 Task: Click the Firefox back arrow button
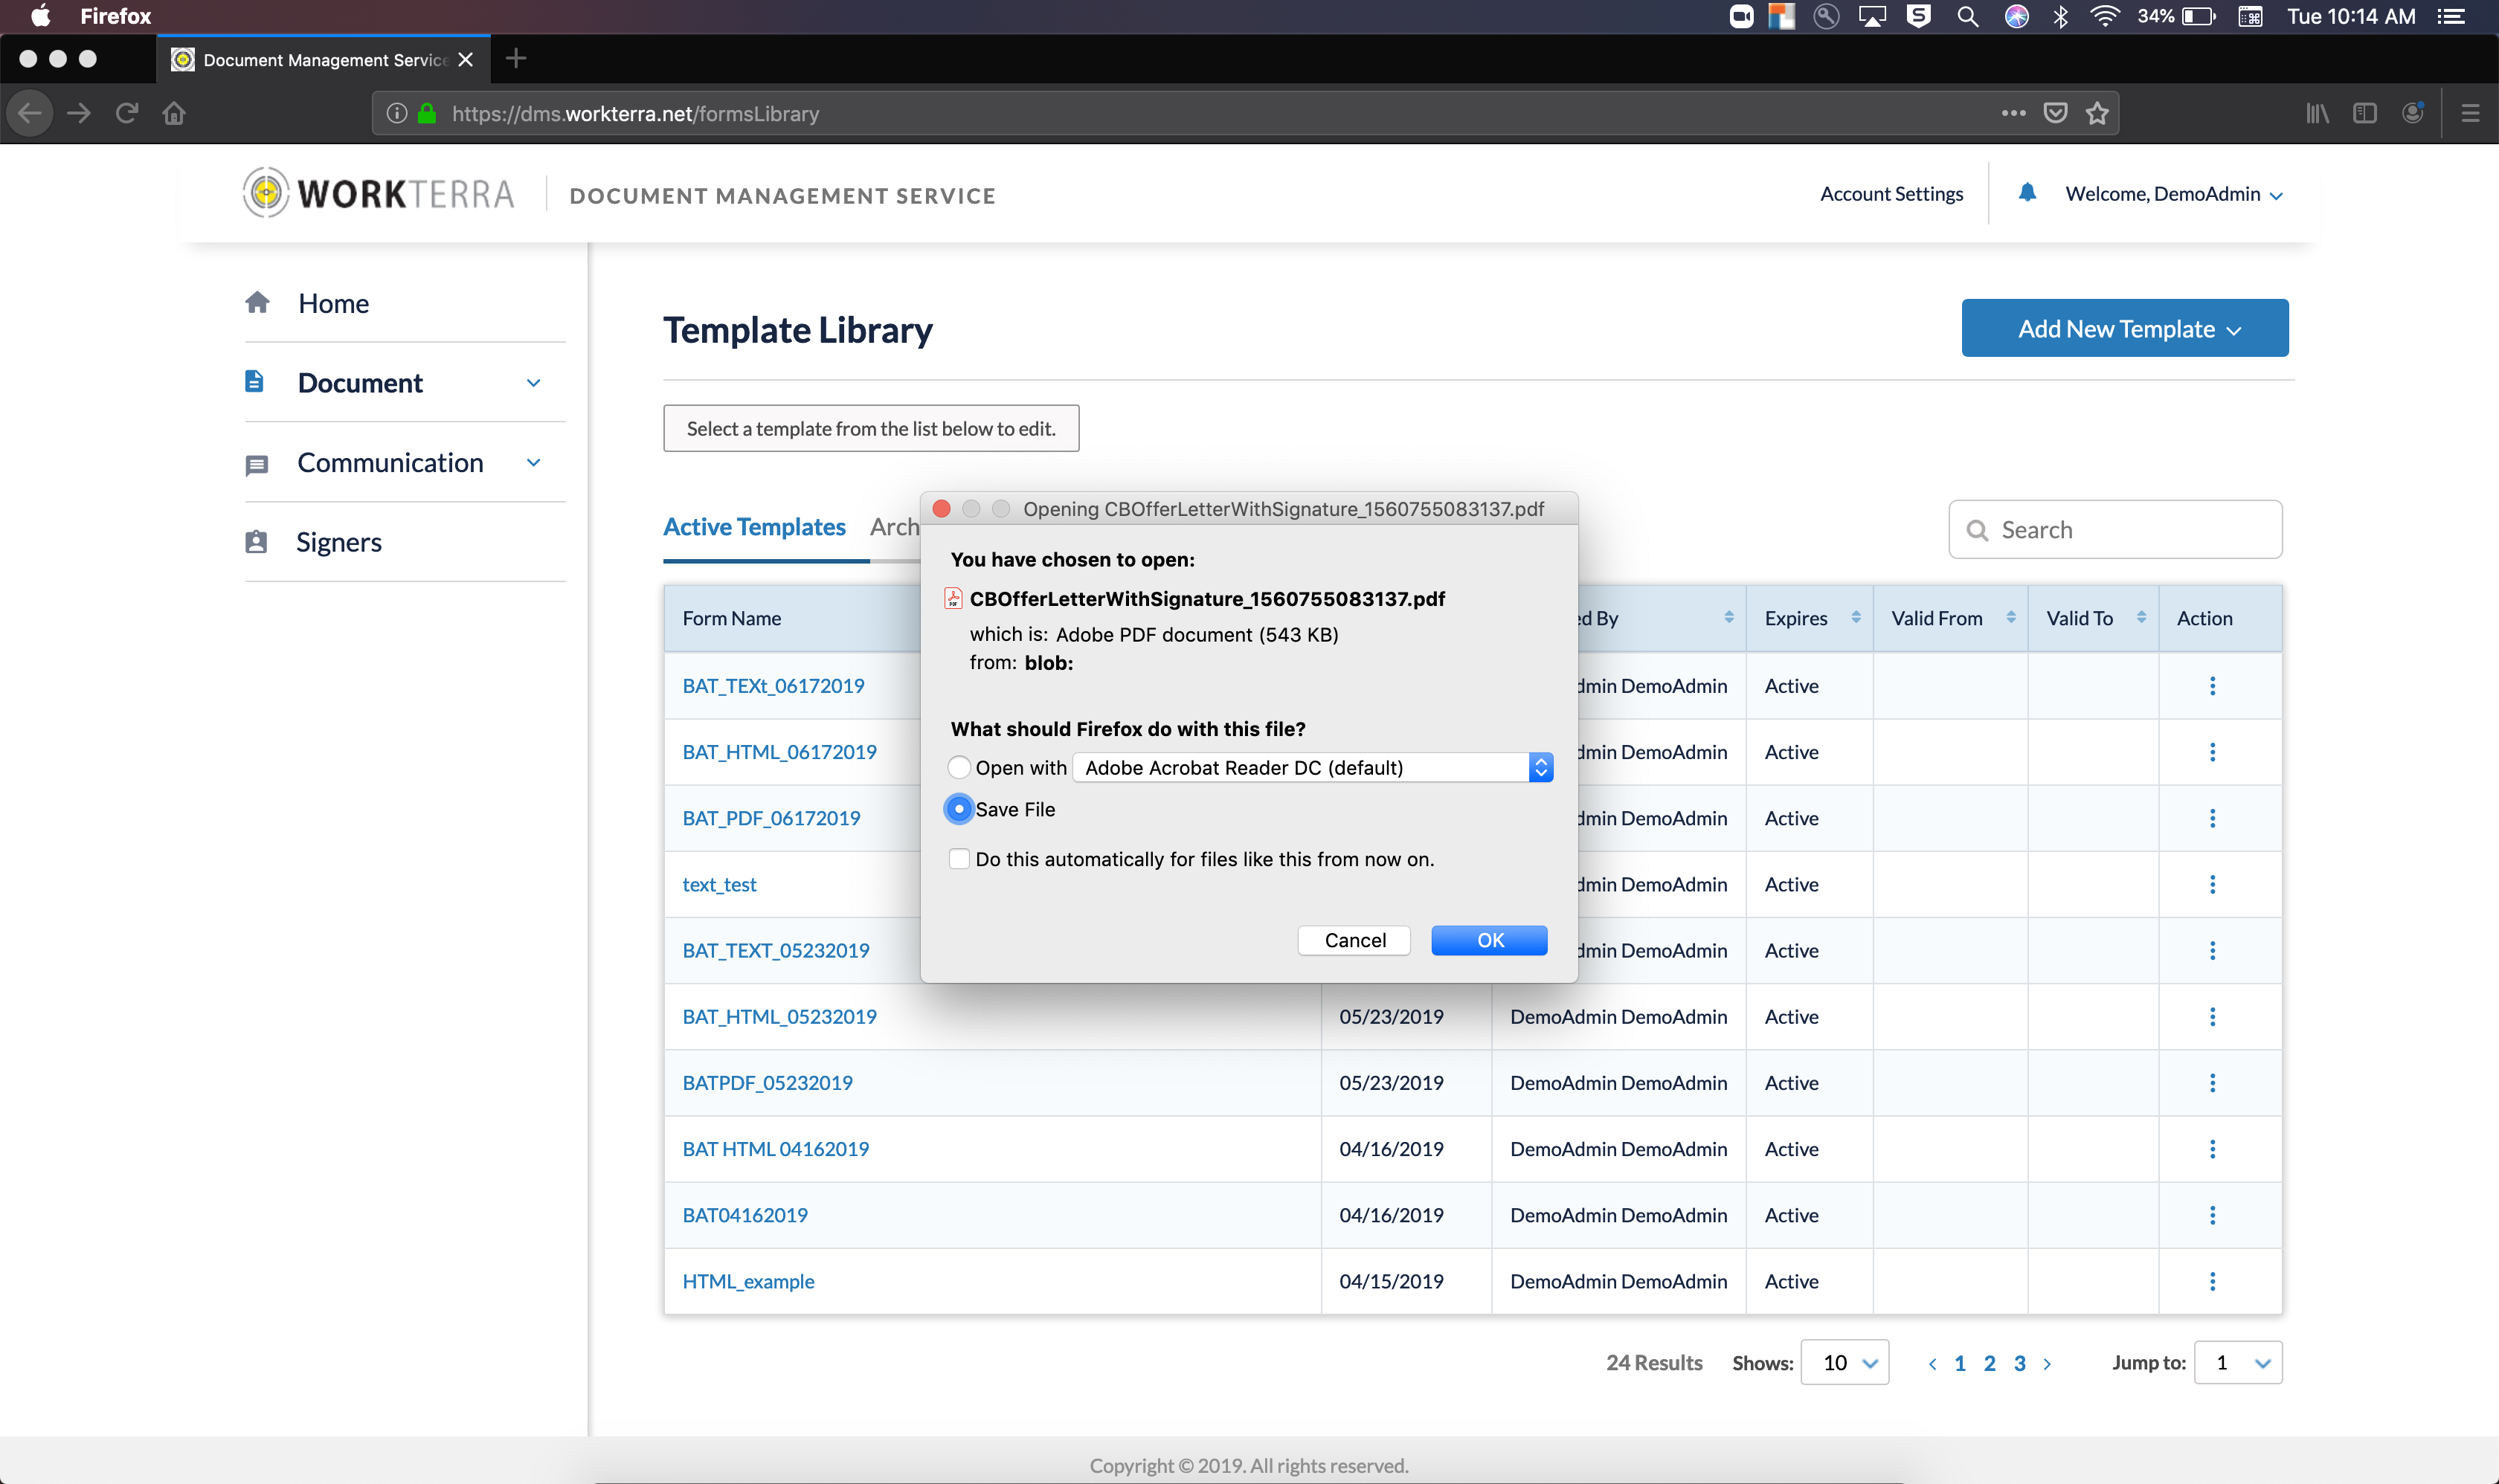(30, 113)
